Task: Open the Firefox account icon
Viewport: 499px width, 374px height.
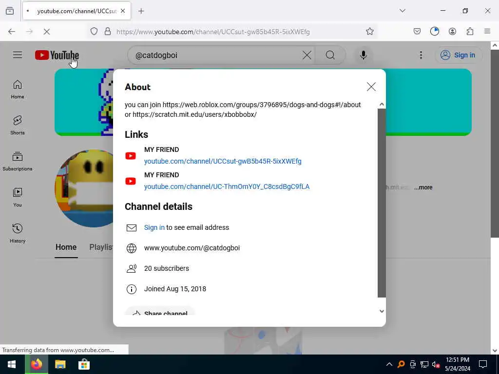Action: click(452, 31)
